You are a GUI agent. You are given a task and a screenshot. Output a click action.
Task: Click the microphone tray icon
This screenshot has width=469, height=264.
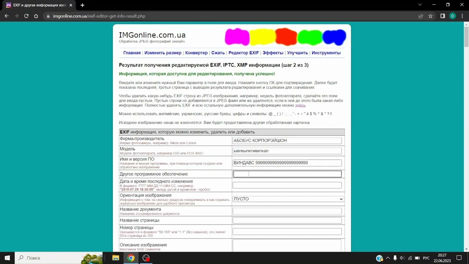tap(395, 258)
